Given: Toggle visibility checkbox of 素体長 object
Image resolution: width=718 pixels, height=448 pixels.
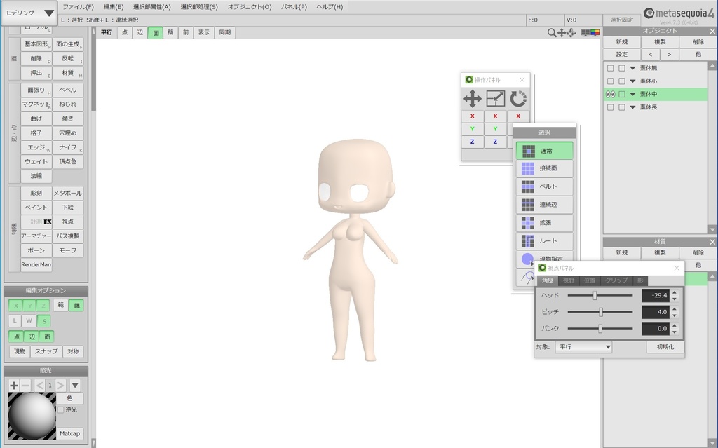Looking at the screenshot, I should point(611,107).
